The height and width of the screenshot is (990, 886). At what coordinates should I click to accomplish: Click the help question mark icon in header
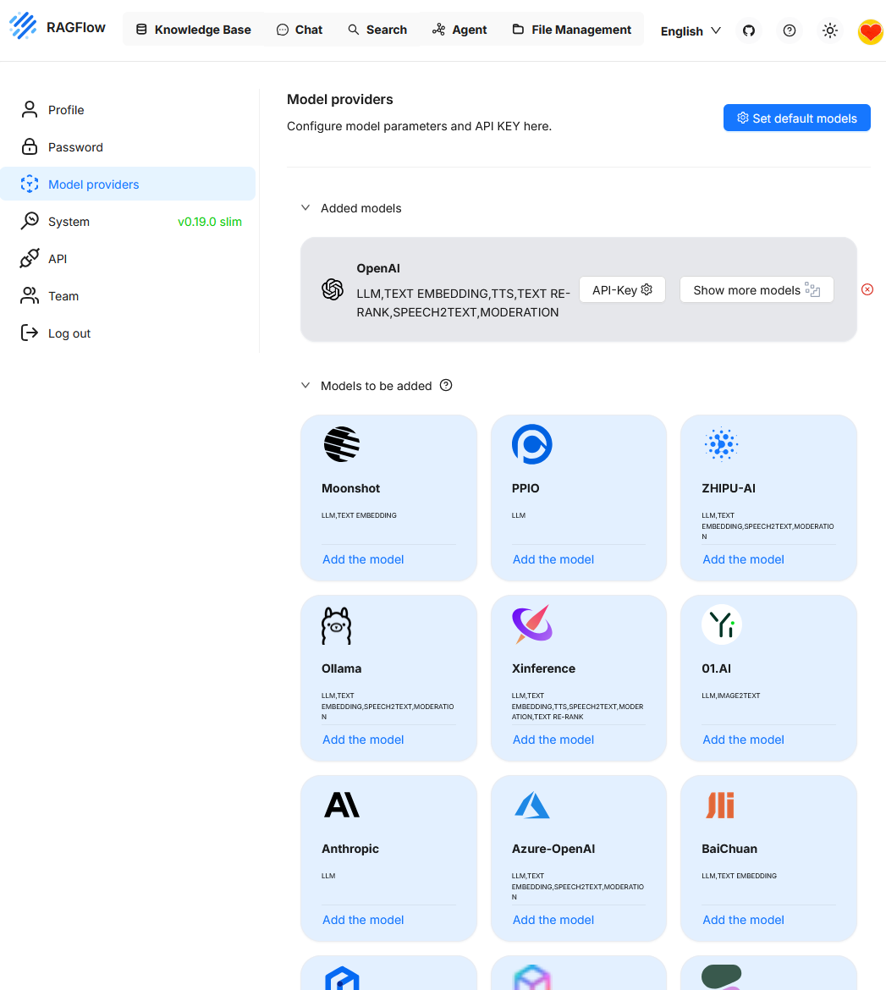point(790,30)
